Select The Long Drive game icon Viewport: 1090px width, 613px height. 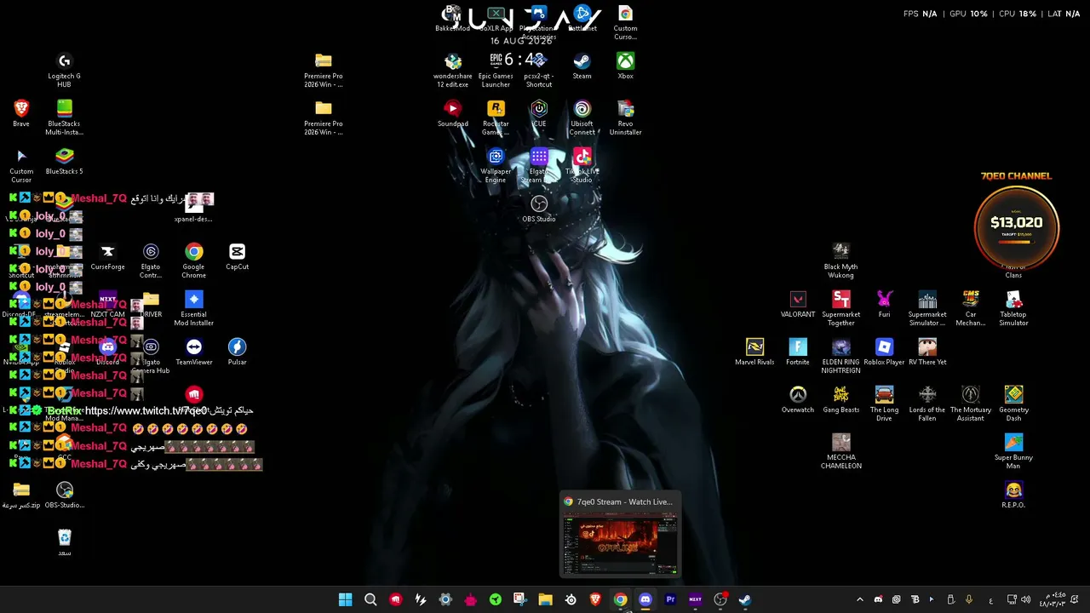pyautogui.click(x=884, y=404)
